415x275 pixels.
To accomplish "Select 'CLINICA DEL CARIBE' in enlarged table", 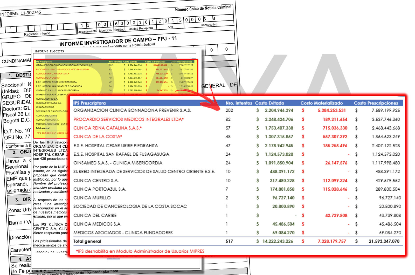I will (95, 215).
